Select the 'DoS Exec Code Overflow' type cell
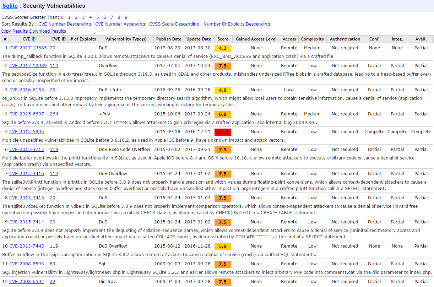This screenshot has width=434, height=287. pos(125,150)
